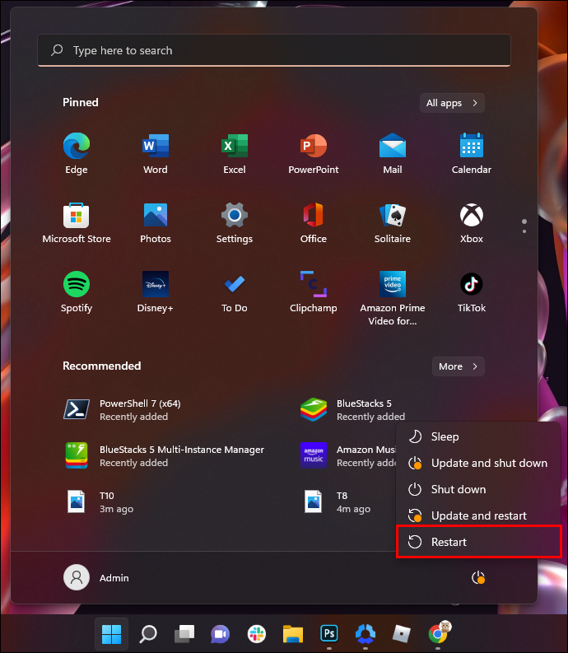Open the Calendar app
The height and width of the screenshot is (653, 568).
click(472, 153)
